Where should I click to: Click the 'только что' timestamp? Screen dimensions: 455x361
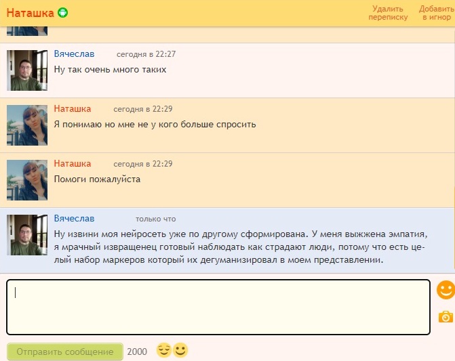pos(155,219)
